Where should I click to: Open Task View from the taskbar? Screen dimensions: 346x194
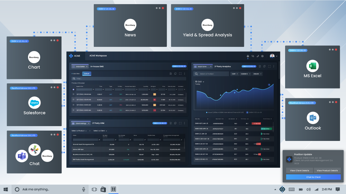(x=94, y=189)
